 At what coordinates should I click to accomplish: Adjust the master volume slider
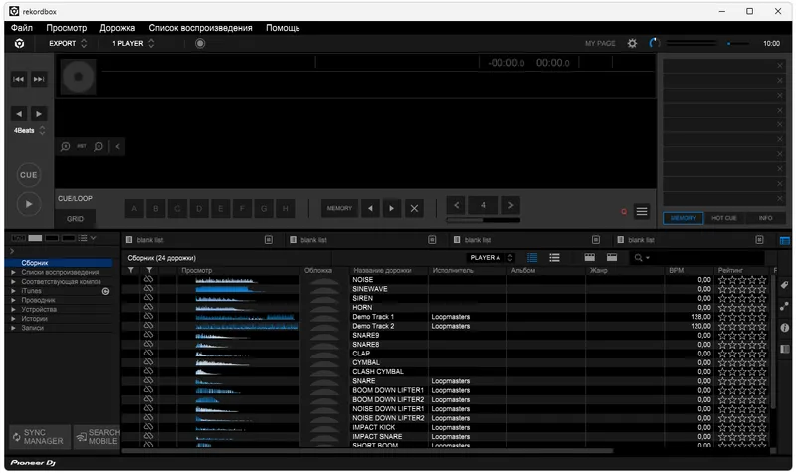tap(737, 44)
